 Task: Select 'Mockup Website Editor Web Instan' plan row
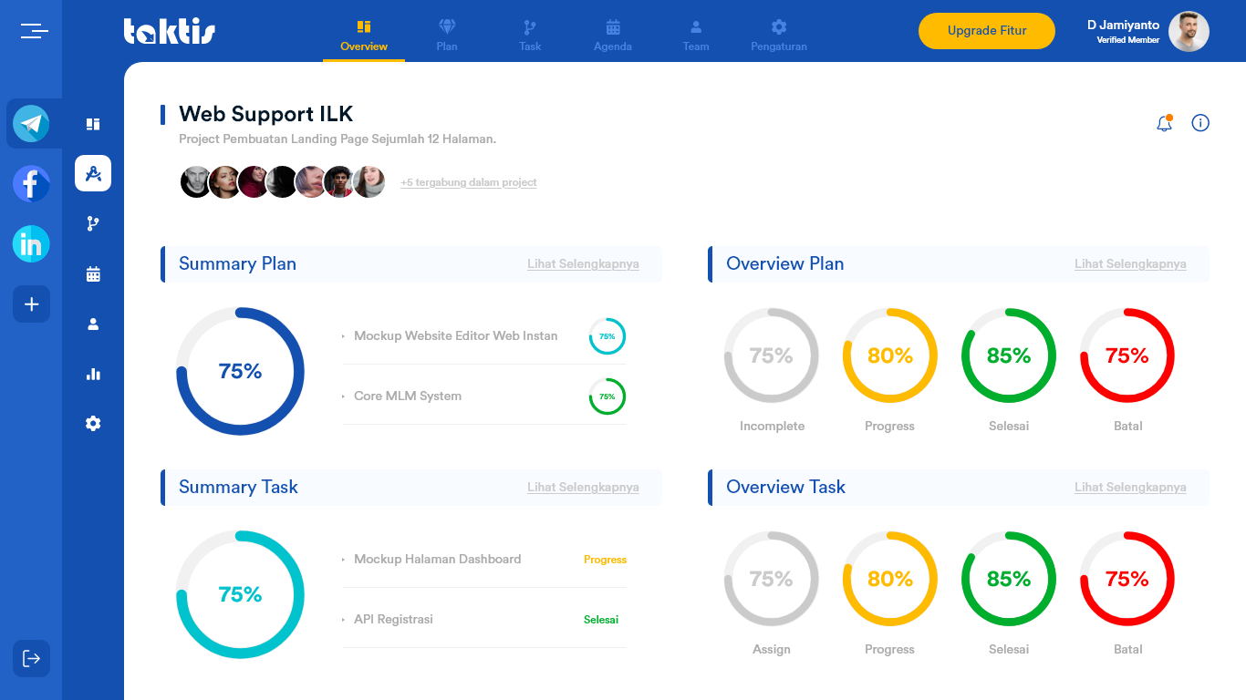[484, 335]
